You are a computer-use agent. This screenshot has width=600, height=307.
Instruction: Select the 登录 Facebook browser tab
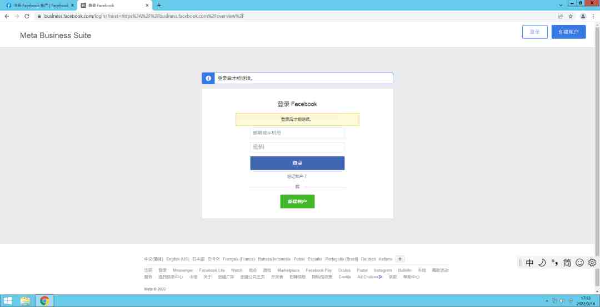tap(114, 6)
